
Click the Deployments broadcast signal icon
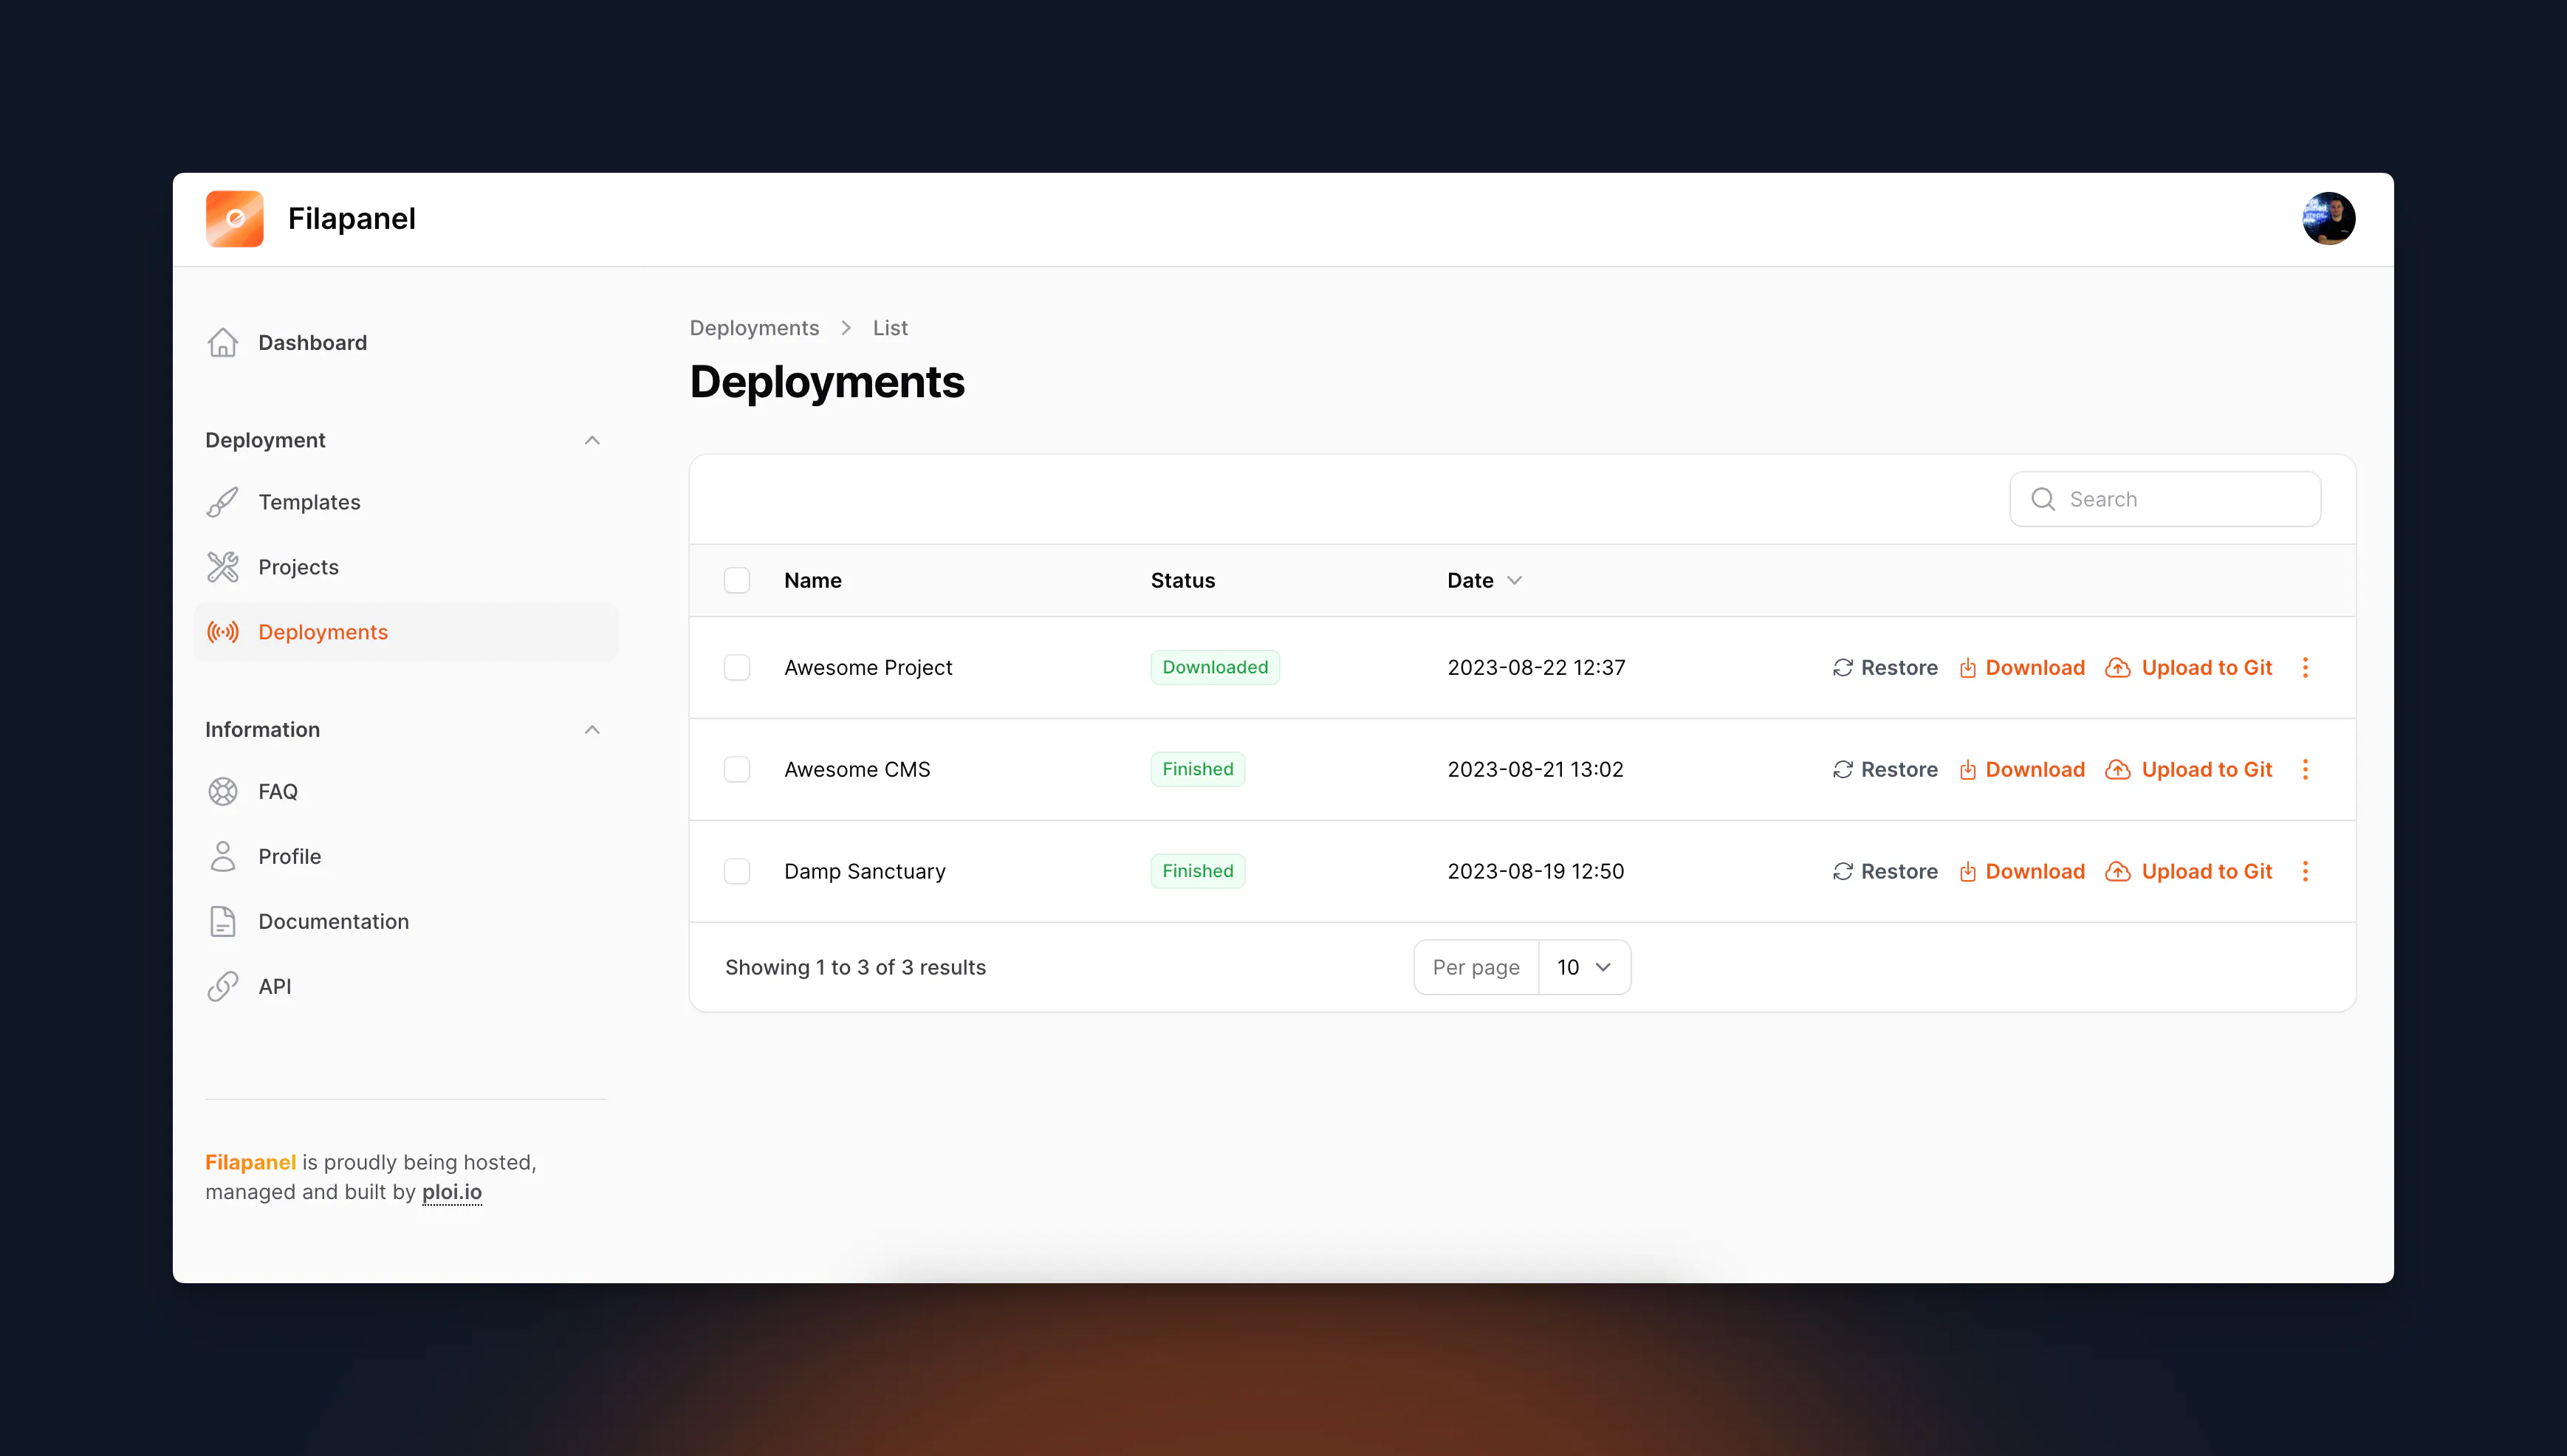pyautogui.click(x=223, y=632)
